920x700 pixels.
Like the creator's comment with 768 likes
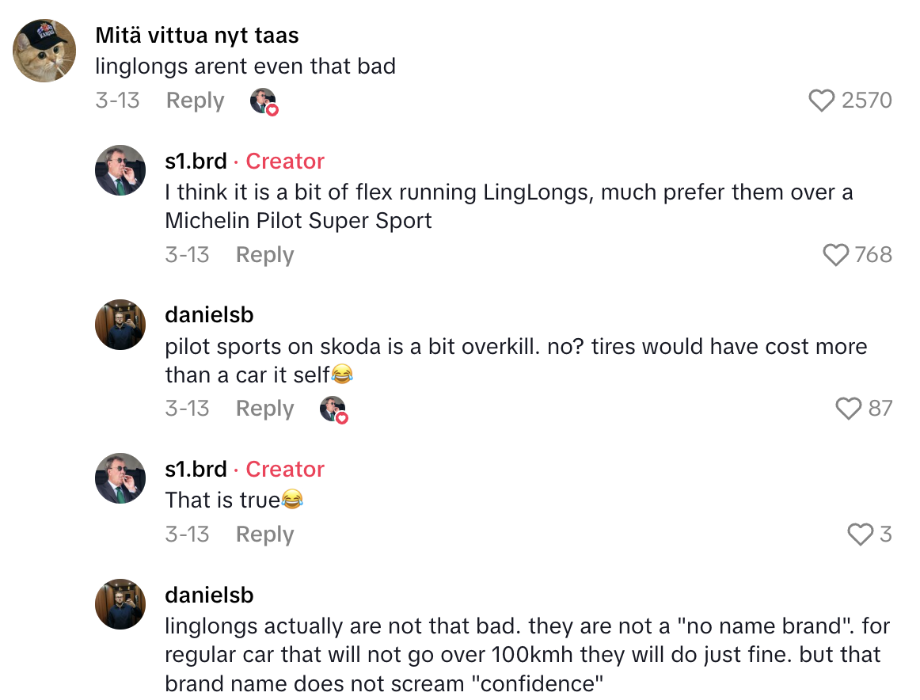pyautogui.click(x=836, y=255)
